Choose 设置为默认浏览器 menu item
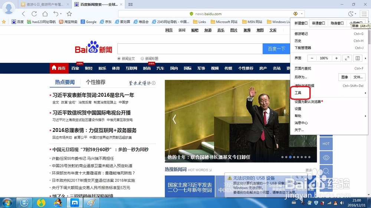 click(329, 102)
